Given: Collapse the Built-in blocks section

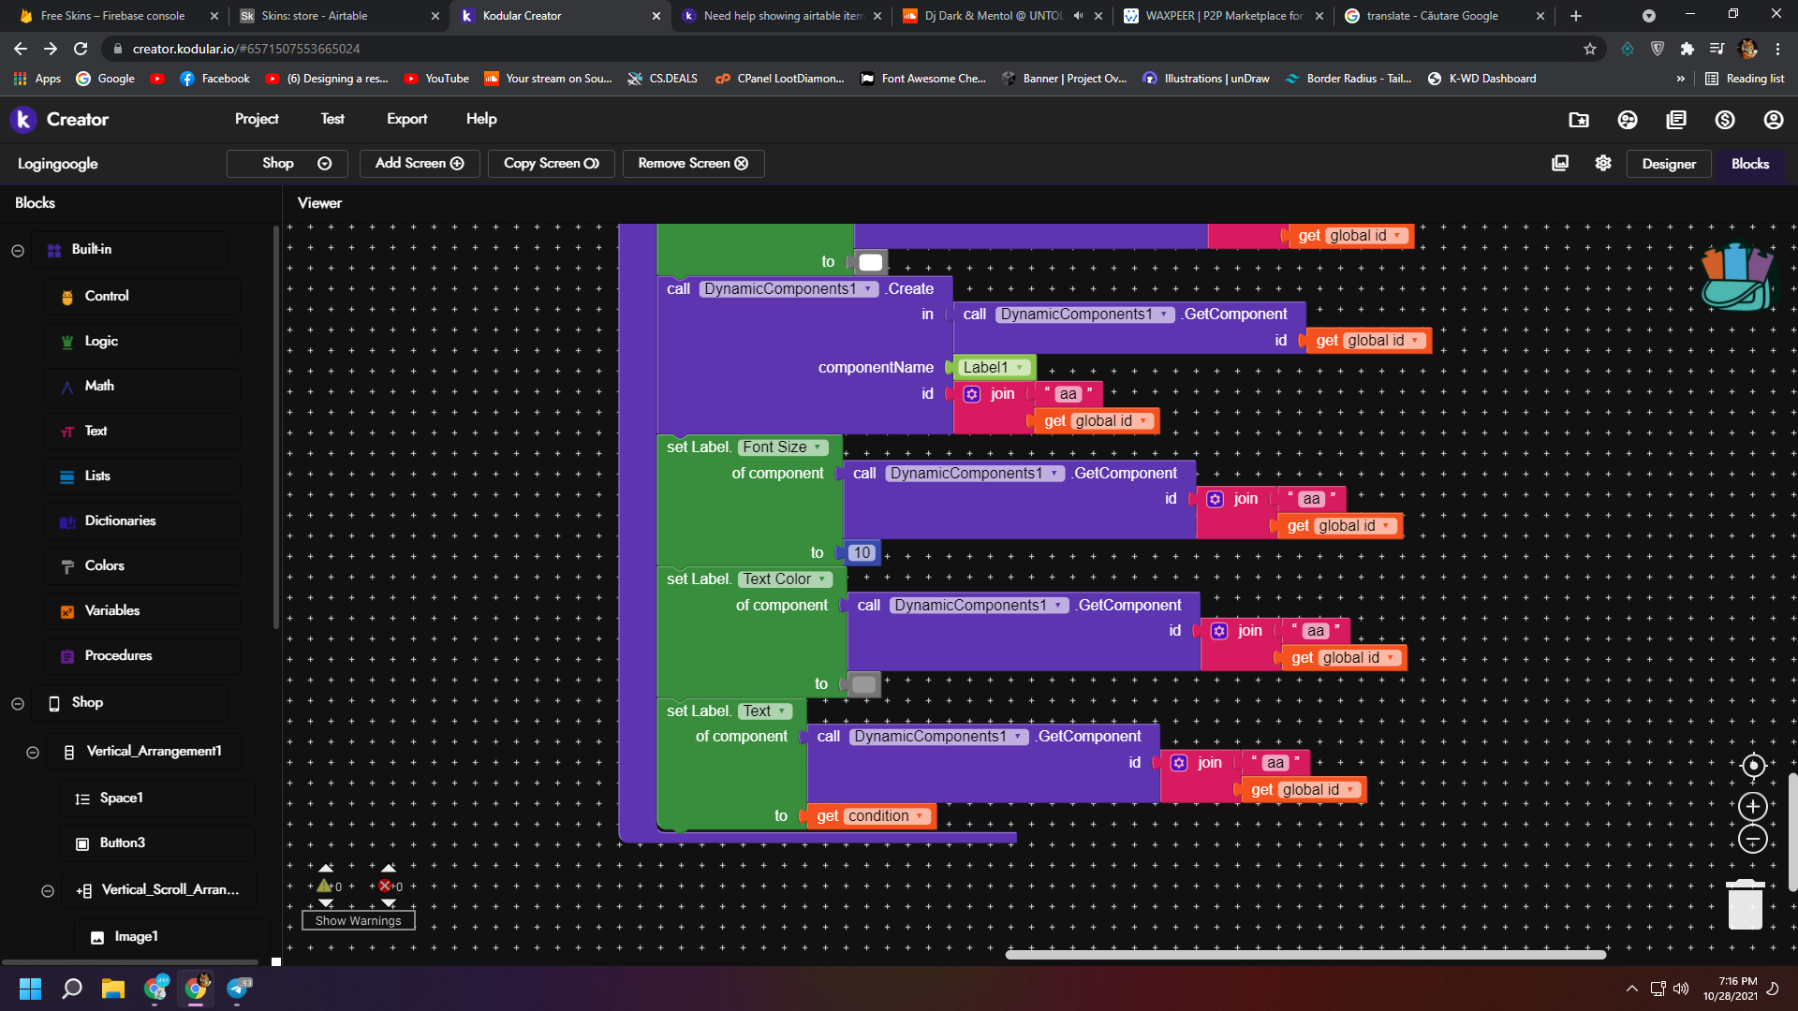Looking at the screenshot, I should [x=18, y=250].
